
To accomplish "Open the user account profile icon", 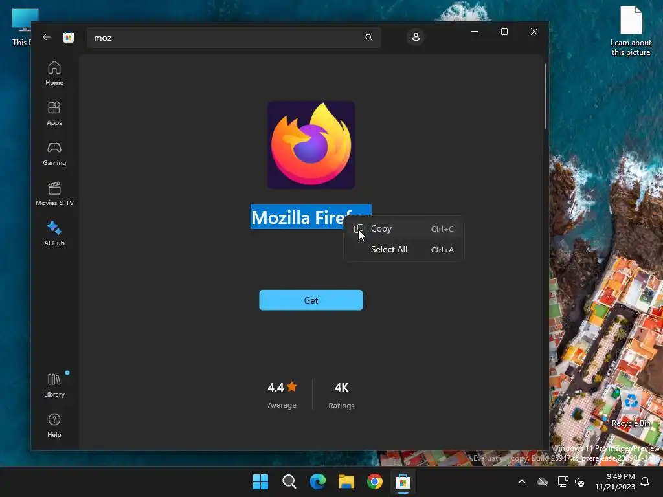I will pos(416,37).
